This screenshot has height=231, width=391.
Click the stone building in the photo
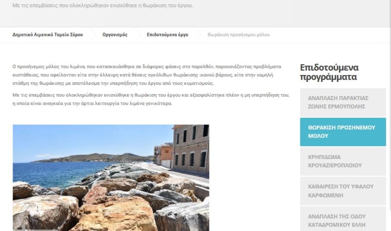(191, 149)
